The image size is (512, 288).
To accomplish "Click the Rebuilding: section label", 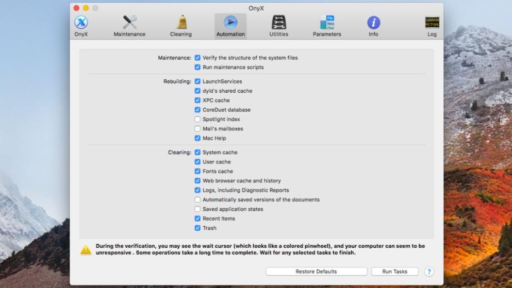I will 177,81.
